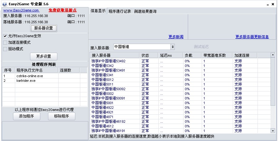Toggle the 允许Easy2Game生效 checkbox
This screenshot has width=278, height=141.
point(5,36)
